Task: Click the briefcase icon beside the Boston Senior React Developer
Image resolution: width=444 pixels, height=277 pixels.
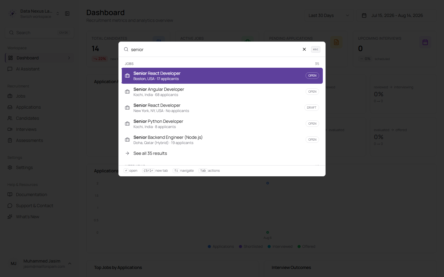Action: point(127,76)
